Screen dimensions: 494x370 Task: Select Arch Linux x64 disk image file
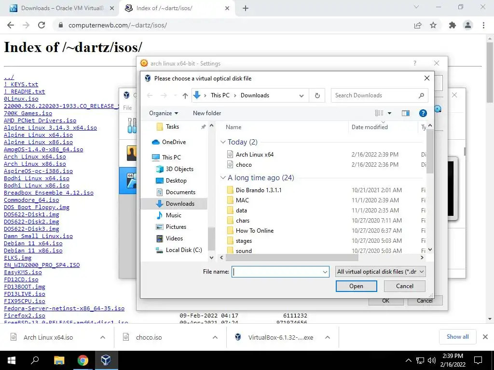coord(255,155)
